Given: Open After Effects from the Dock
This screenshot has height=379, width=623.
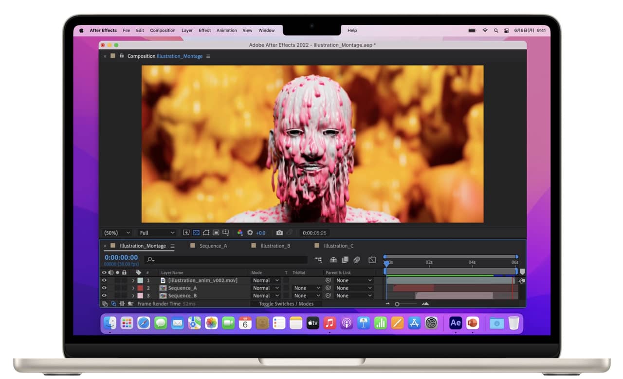Looking at the screenshot, I should click(456, 323).
